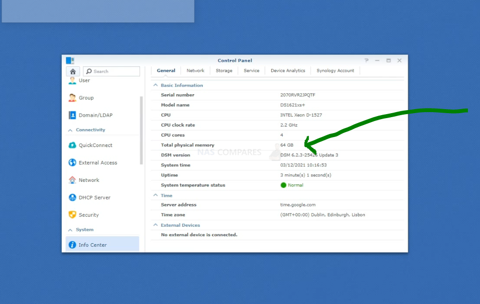Collapse the System section in the sidebar
The width and height of the screenshot is (480, 304).
point(70,230)
